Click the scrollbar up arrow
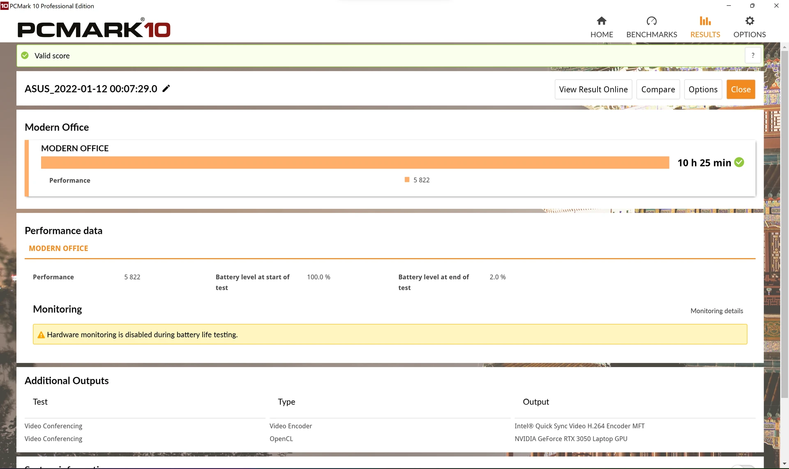 (x=784, y=46)
